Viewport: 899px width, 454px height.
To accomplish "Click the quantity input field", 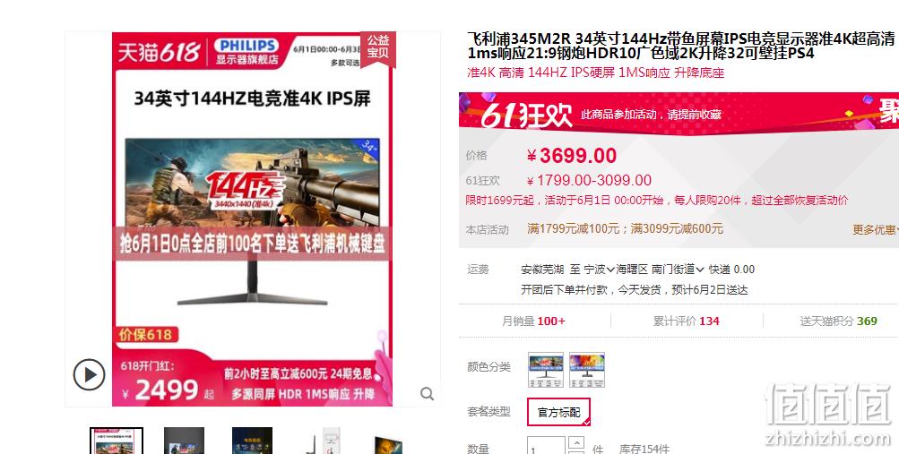I will pos(547,446).
